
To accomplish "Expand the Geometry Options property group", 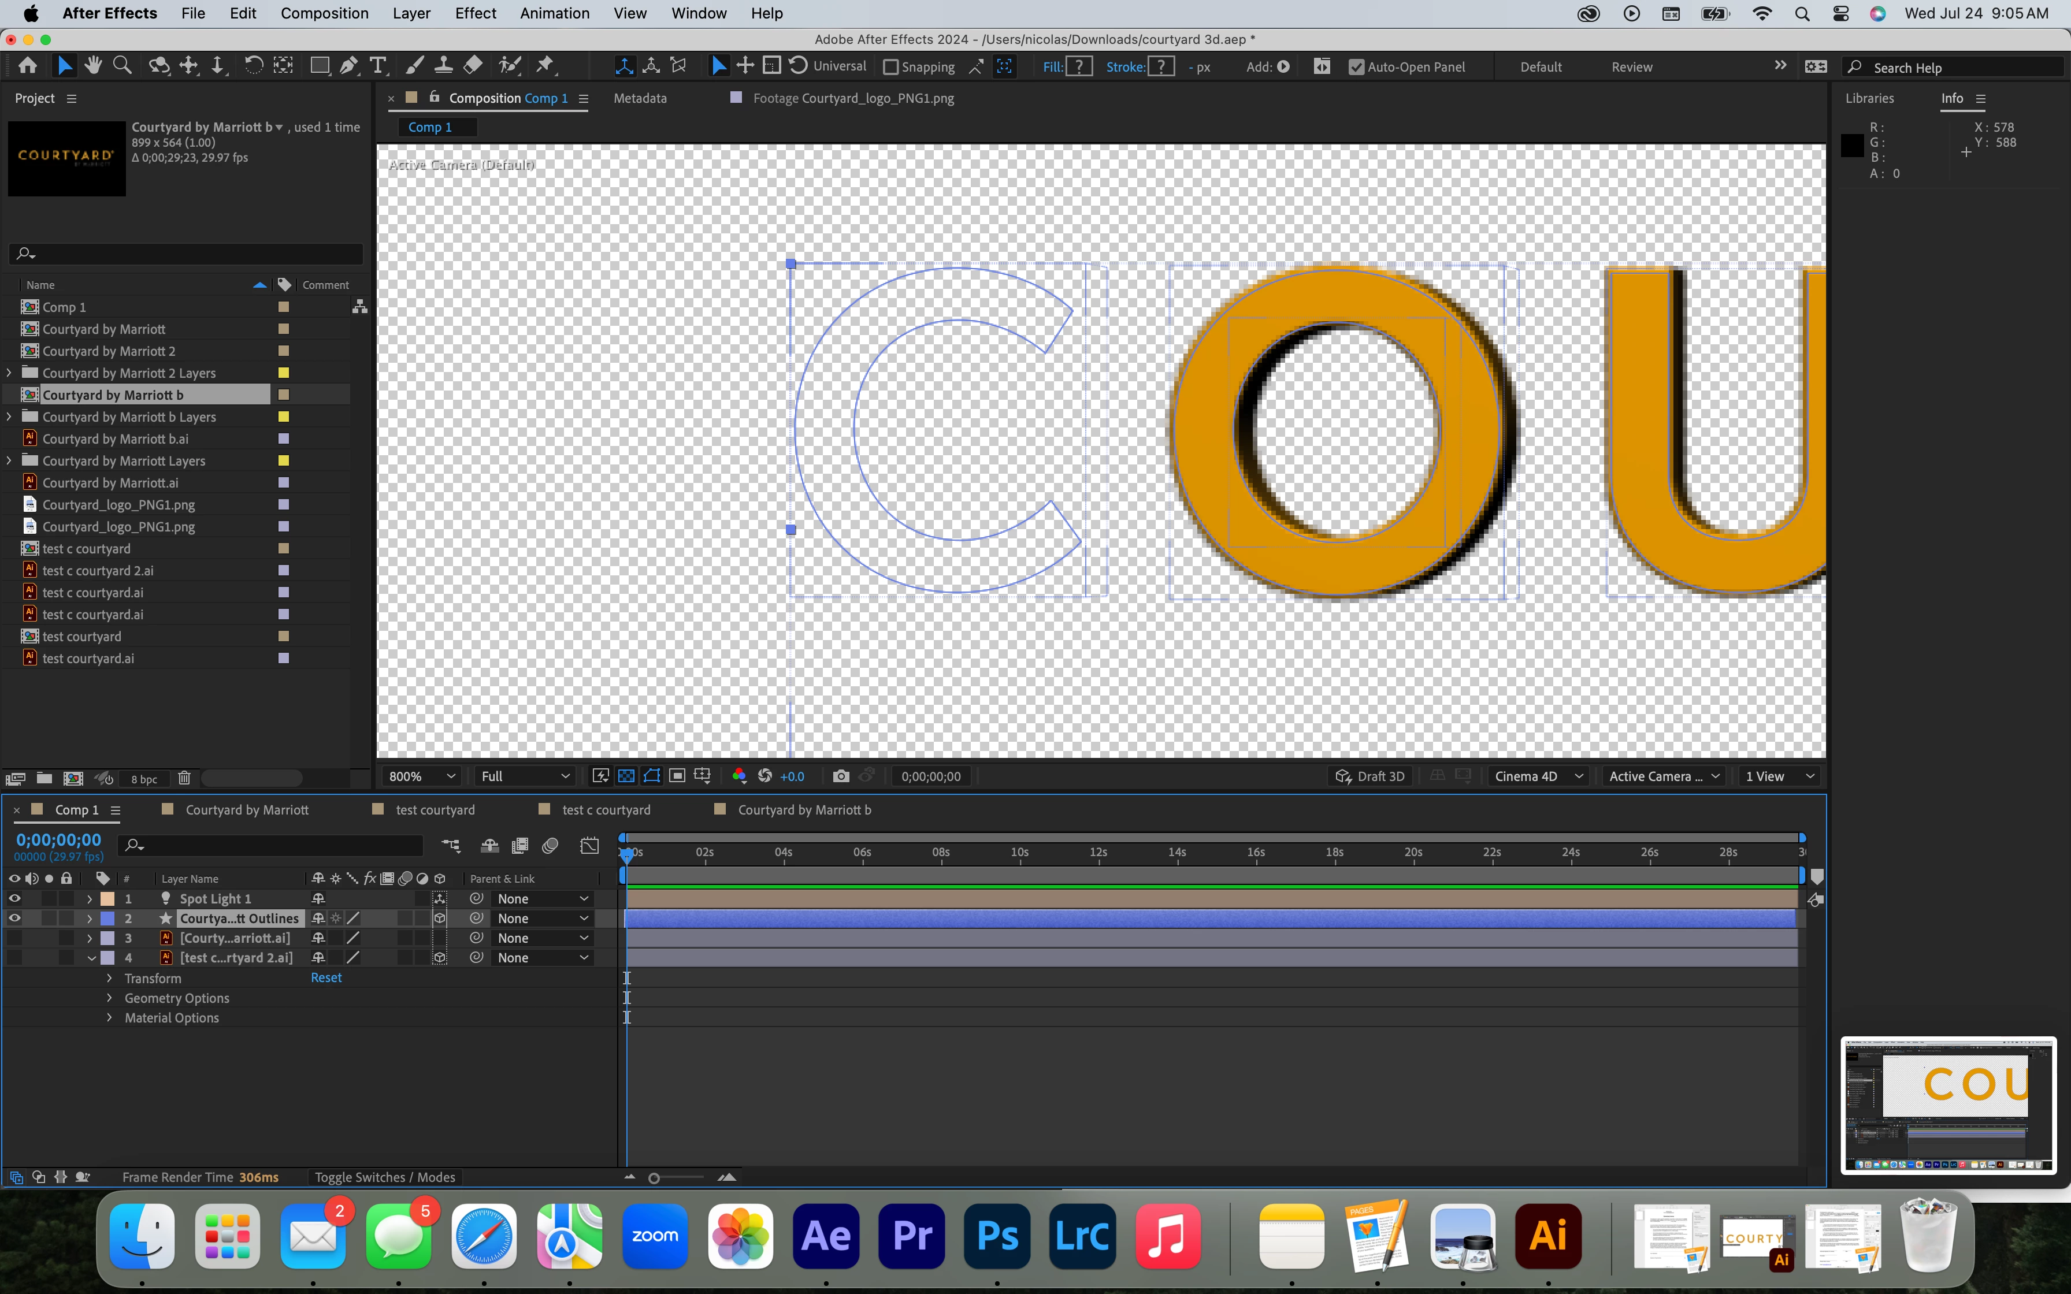I will pos(110,998).
